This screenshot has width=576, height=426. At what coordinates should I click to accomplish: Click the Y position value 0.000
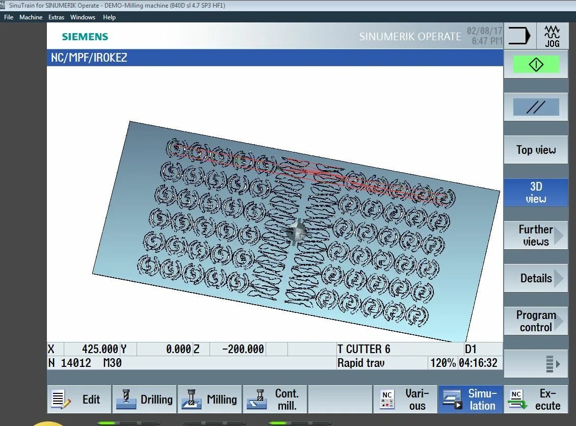point(178,349)
